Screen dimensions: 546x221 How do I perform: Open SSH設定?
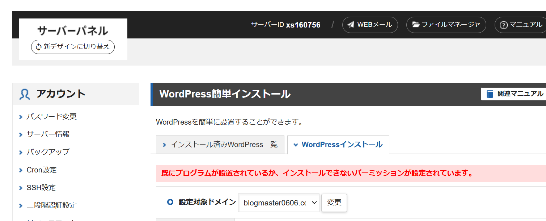41,188
